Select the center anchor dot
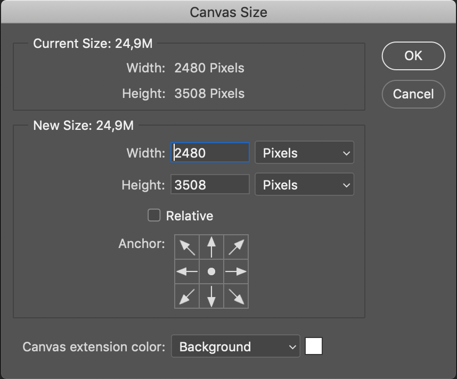457x379 pixels. [x=211, y=271]
